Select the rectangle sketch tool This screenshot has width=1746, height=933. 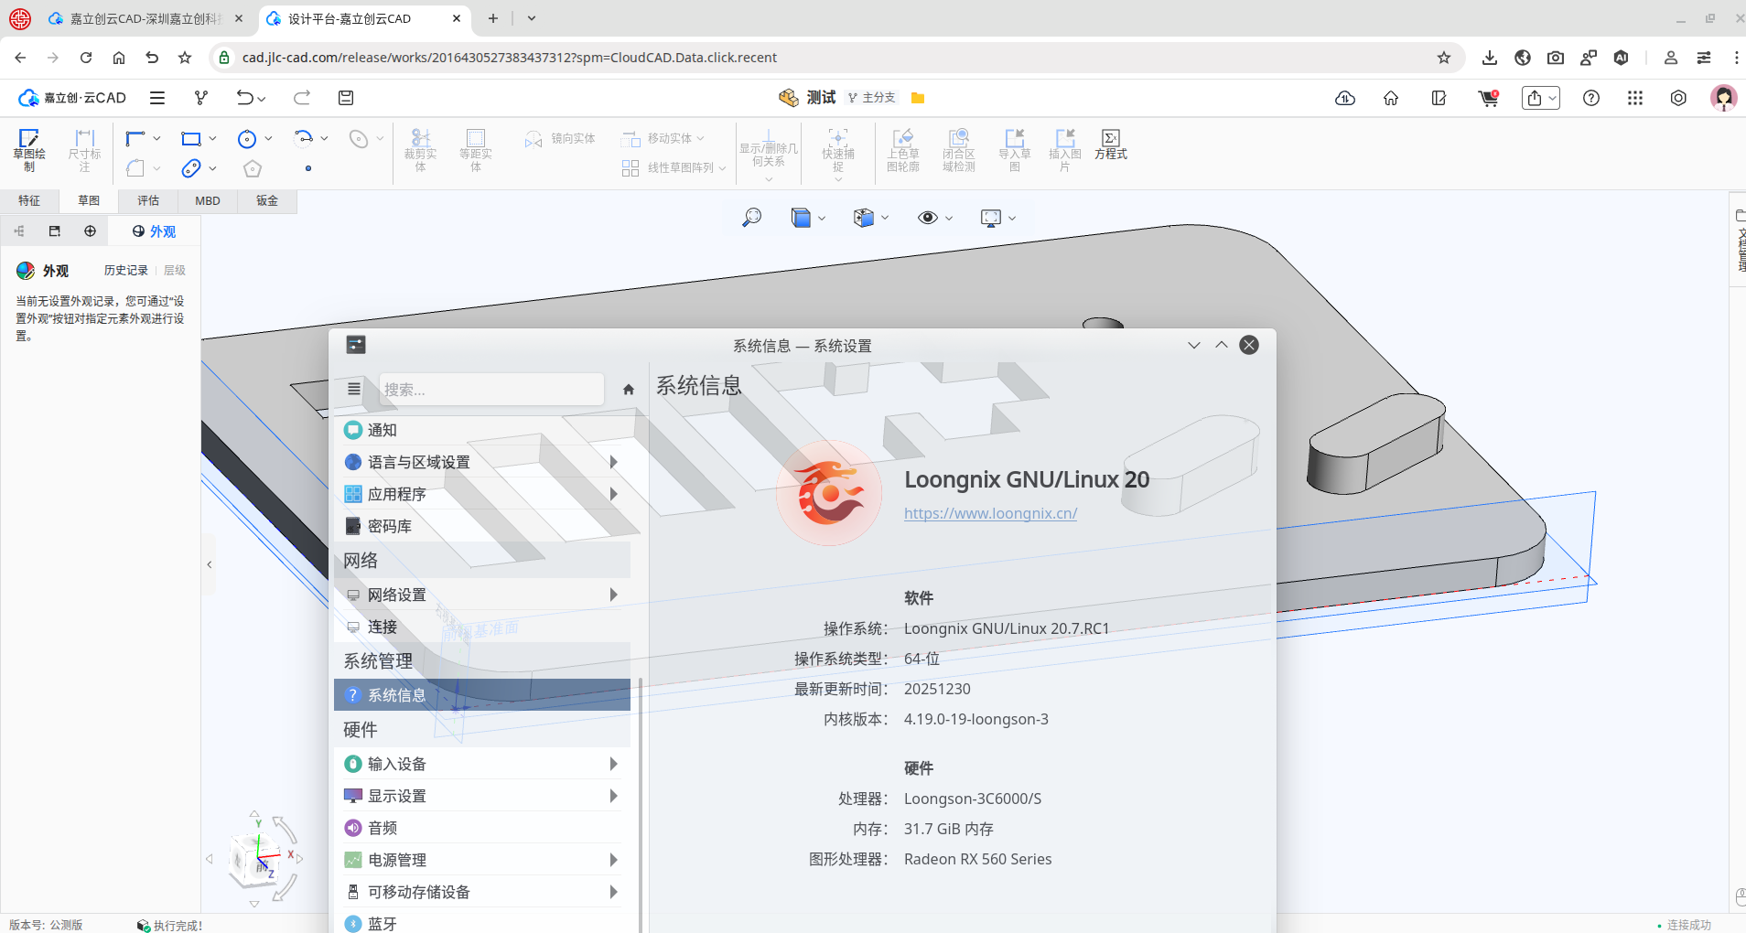[x=191, y=139]
